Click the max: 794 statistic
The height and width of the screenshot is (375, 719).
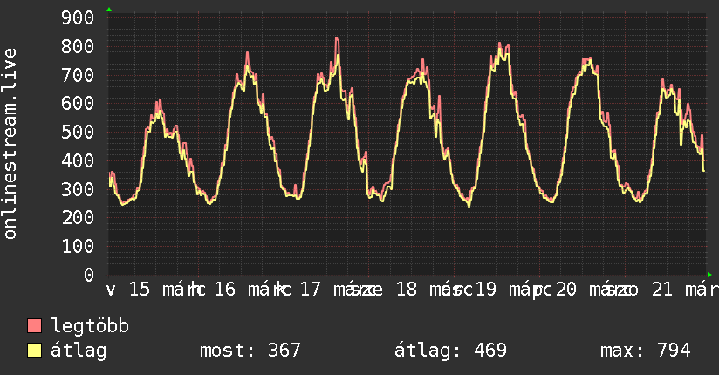coord(646,351)
